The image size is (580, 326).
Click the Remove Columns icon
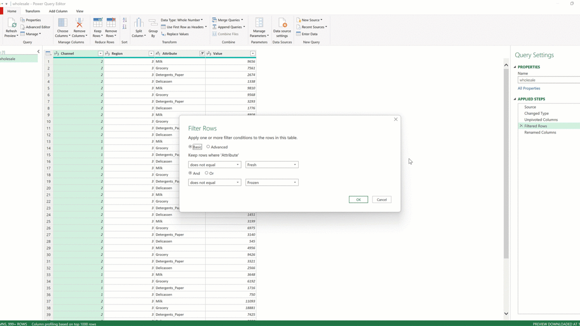(x=79, y=24)
